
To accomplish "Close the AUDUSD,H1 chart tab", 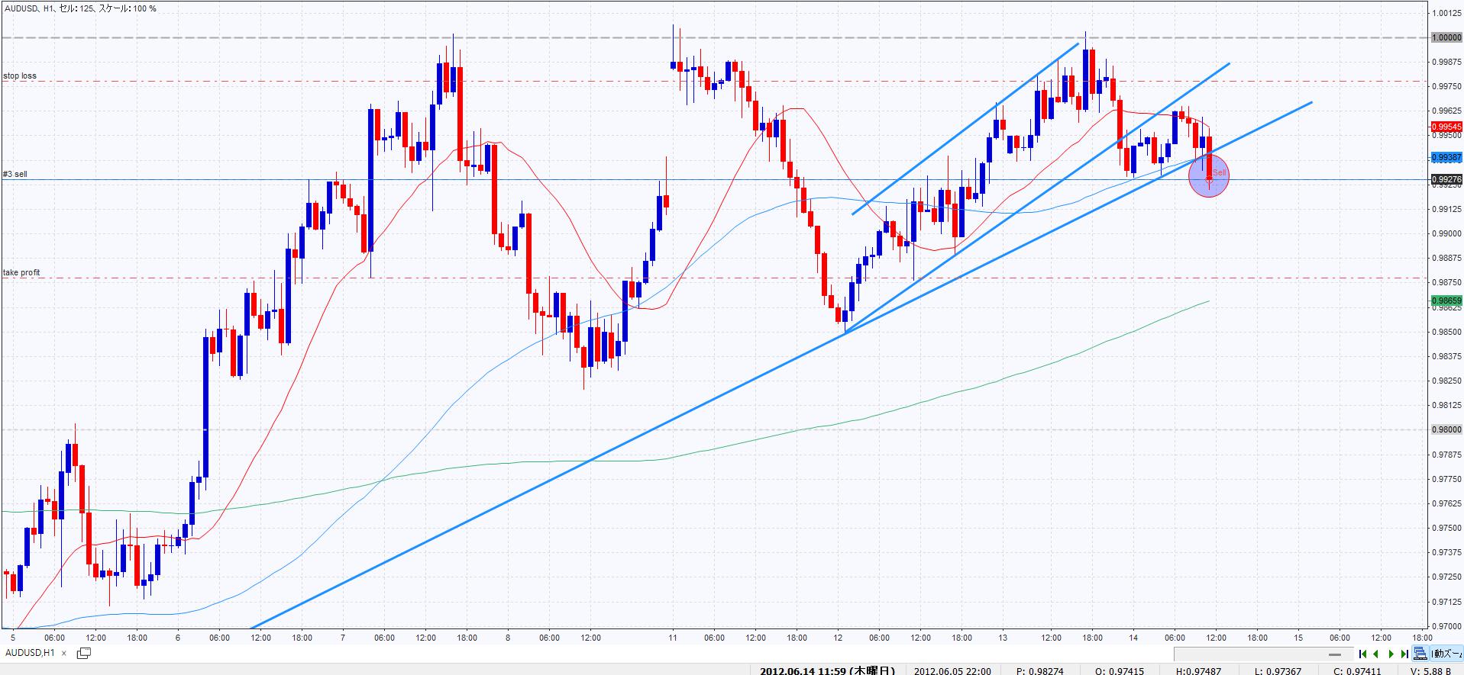I will pos(65,653).
